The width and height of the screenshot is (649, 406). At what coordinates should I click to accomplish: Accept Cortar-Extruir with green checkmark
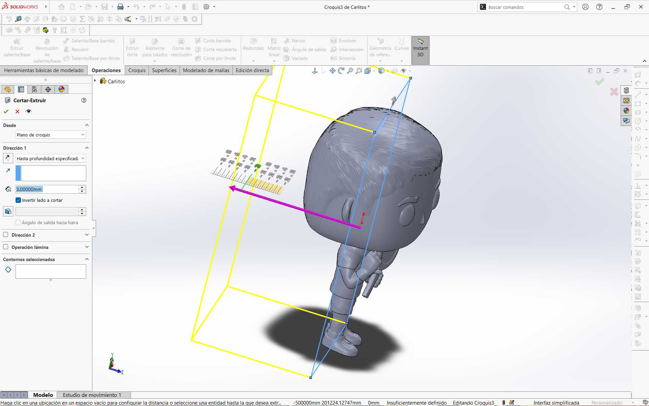point(6,111)
